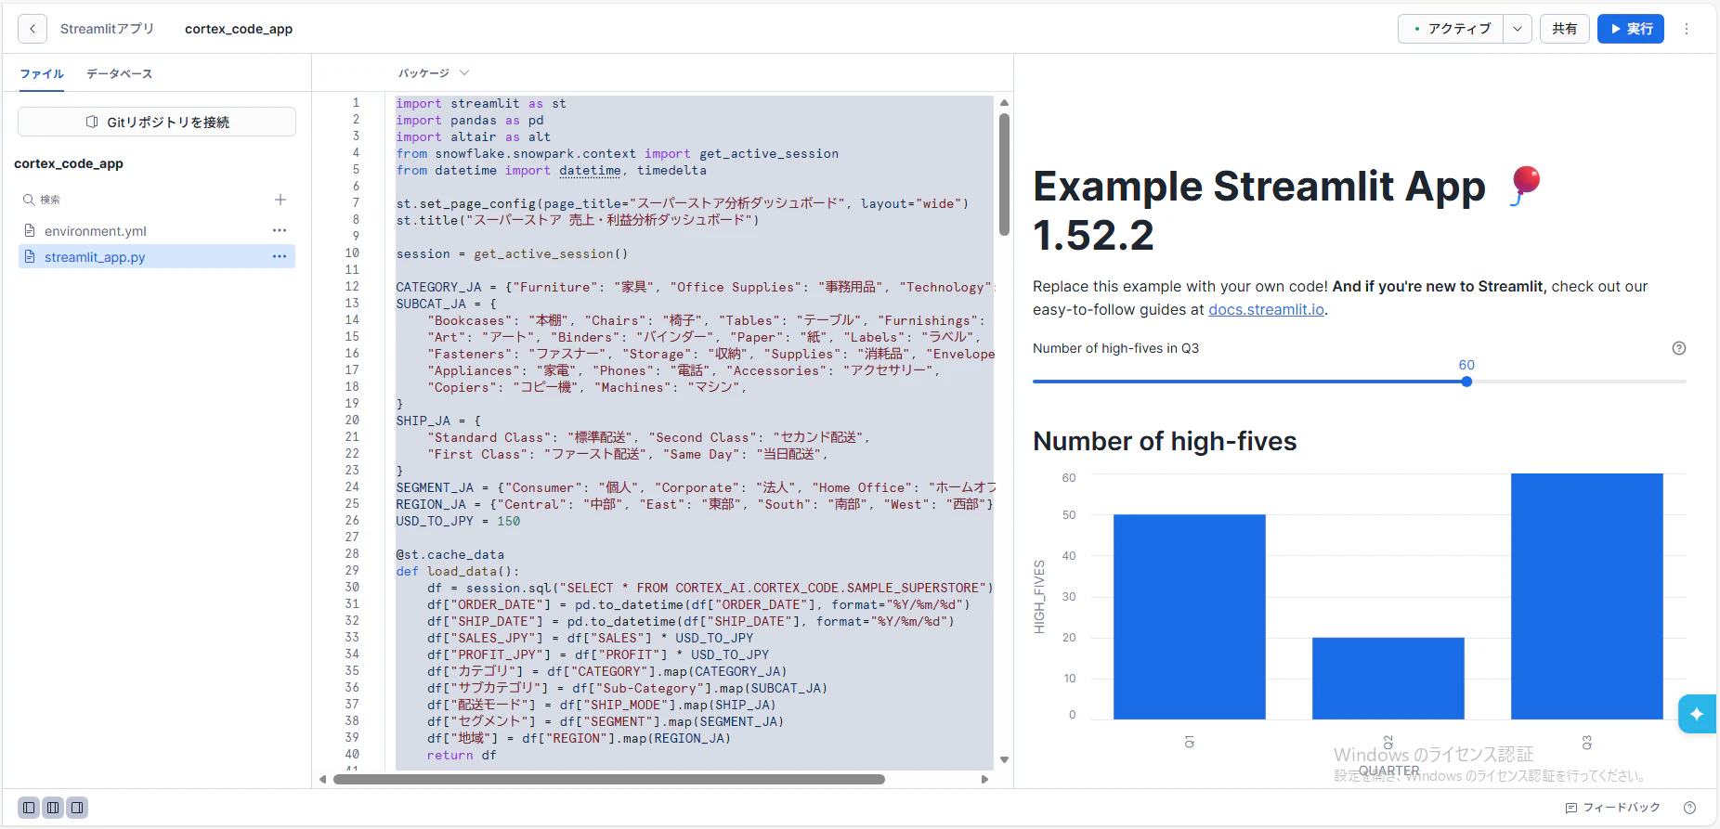Click the slider help question mark icon
Screen dimensions: 1720x829
click(1679, 348)
